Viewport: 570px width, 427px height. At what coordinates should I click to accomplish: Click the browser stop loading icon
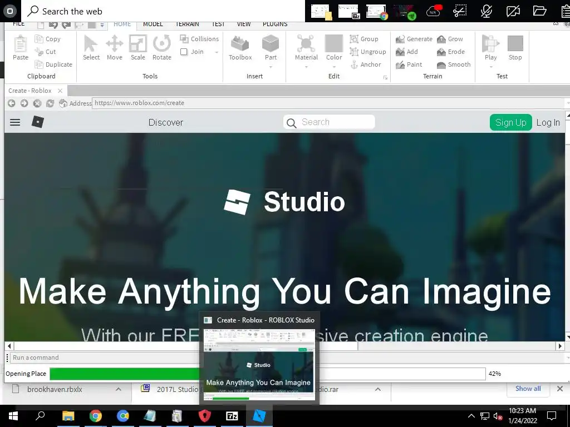[x=37, y=103]
